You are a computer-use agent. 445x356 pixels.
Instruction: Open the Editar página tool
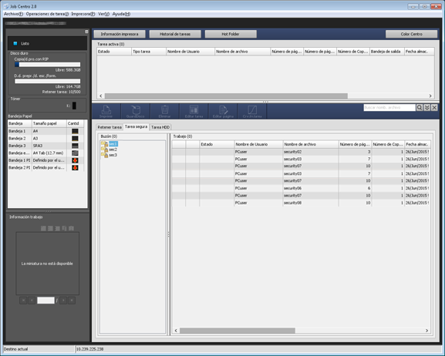coord(223,111)
